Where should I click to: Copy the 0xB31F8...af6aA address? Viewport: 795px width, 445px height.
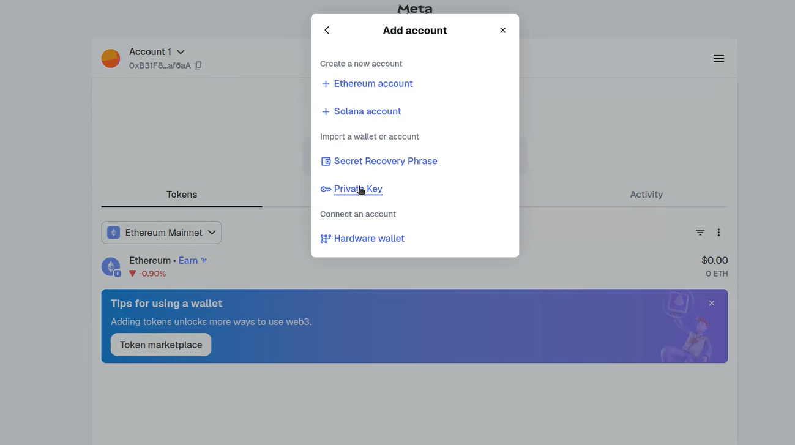tap(198, 65)
